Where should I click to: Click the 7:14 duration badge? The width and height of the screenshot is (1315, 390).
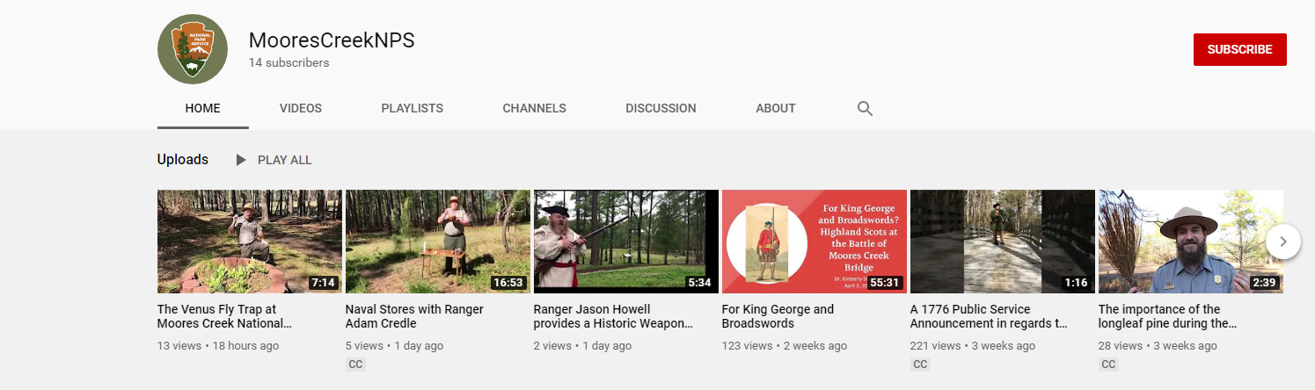[x=323, y=283]
